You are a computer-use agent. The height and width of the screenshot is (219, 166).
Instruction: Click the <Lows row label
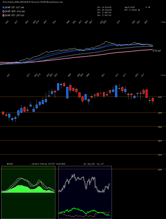(x=163, y=75)
